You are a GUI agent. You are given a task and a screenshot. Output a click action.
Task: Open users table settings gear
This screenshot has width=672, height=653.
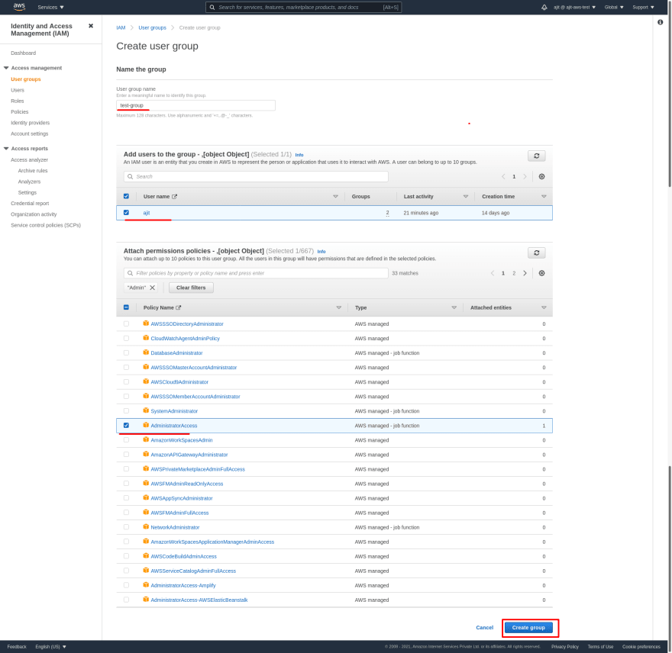[x=541, y=176]
